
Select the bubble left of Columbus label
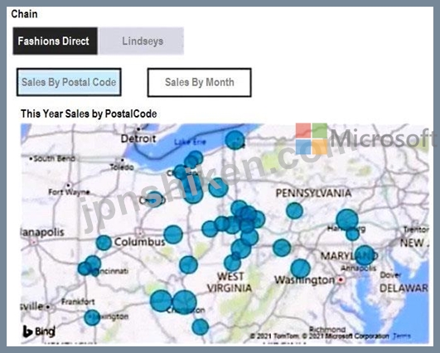point(104,243)
